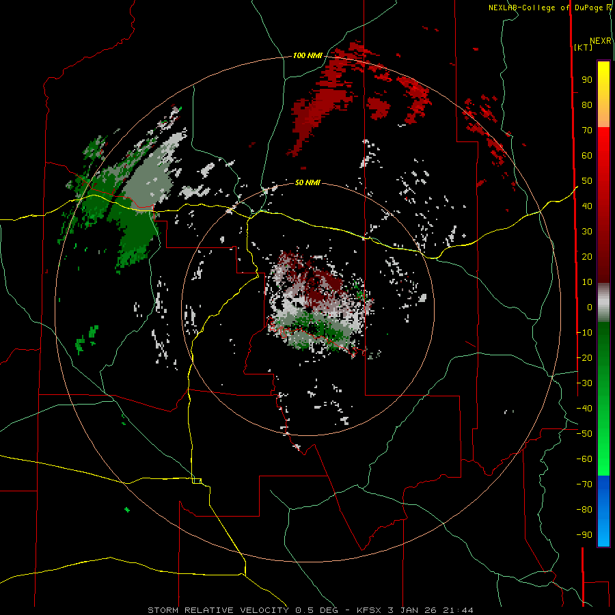
Task: Pick the gray zero-velocity segment of color bar
Action: (603, 303)
